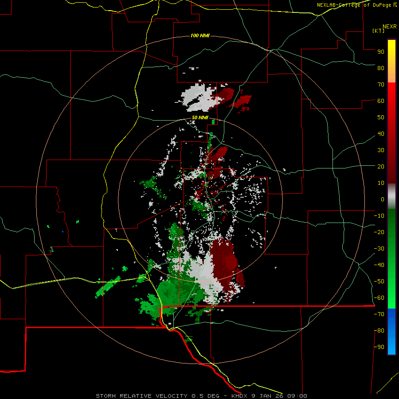The image size is (399, 399).
Task: Click the positive 90 scale value
Action: 381,52
